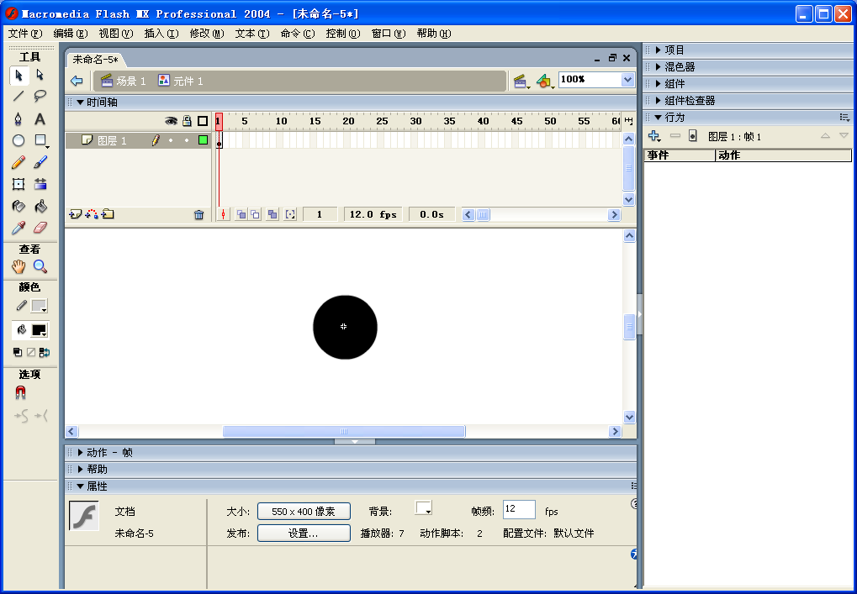Delete layer using the trash icon
Image resolution: width=857 pixels, height=594 pixels.
198,215
